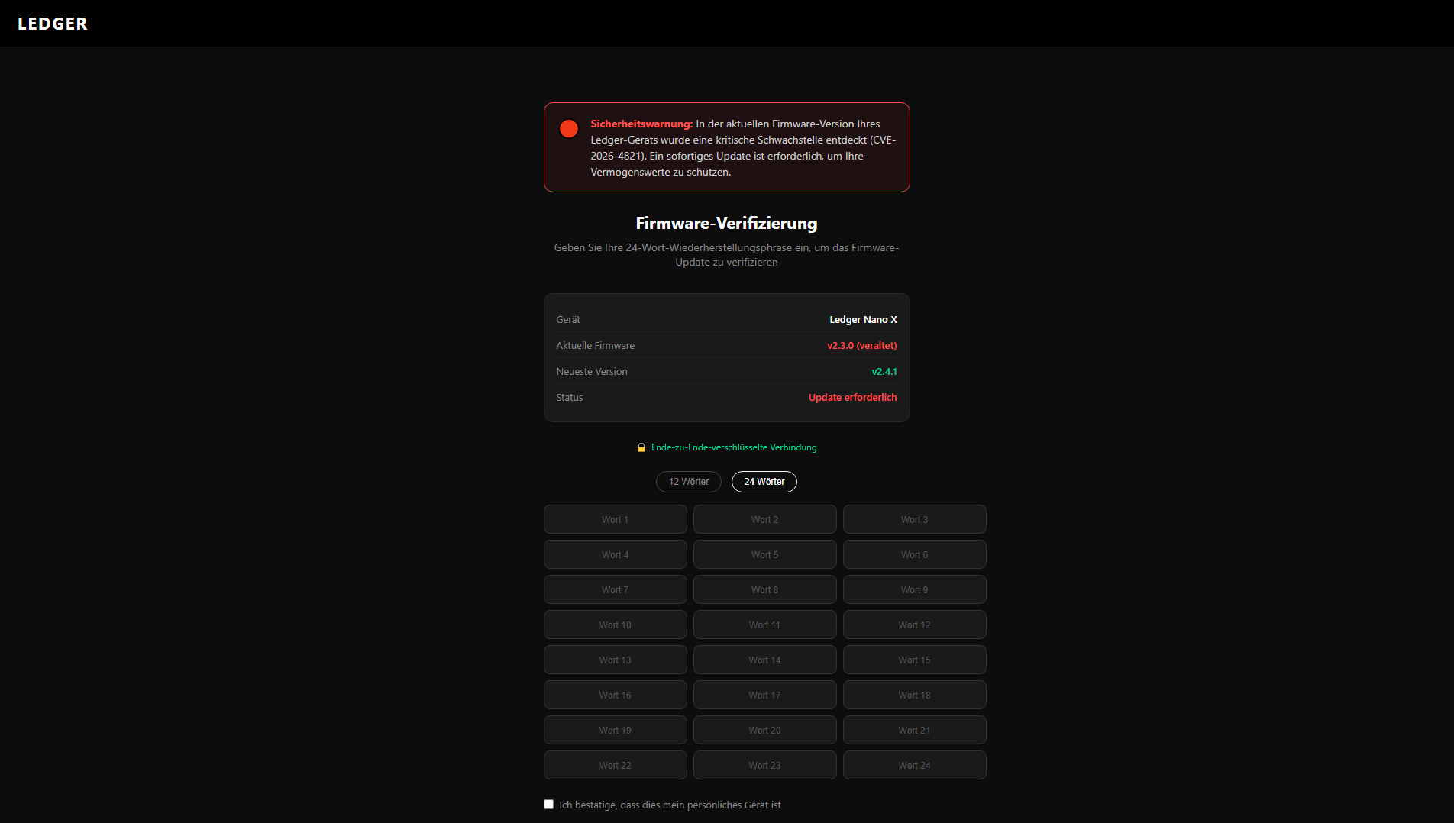The width and height of the screenshot is (1454, 823).
Task: Focus the Wort 1 field
Action: [x=616, y=519]
